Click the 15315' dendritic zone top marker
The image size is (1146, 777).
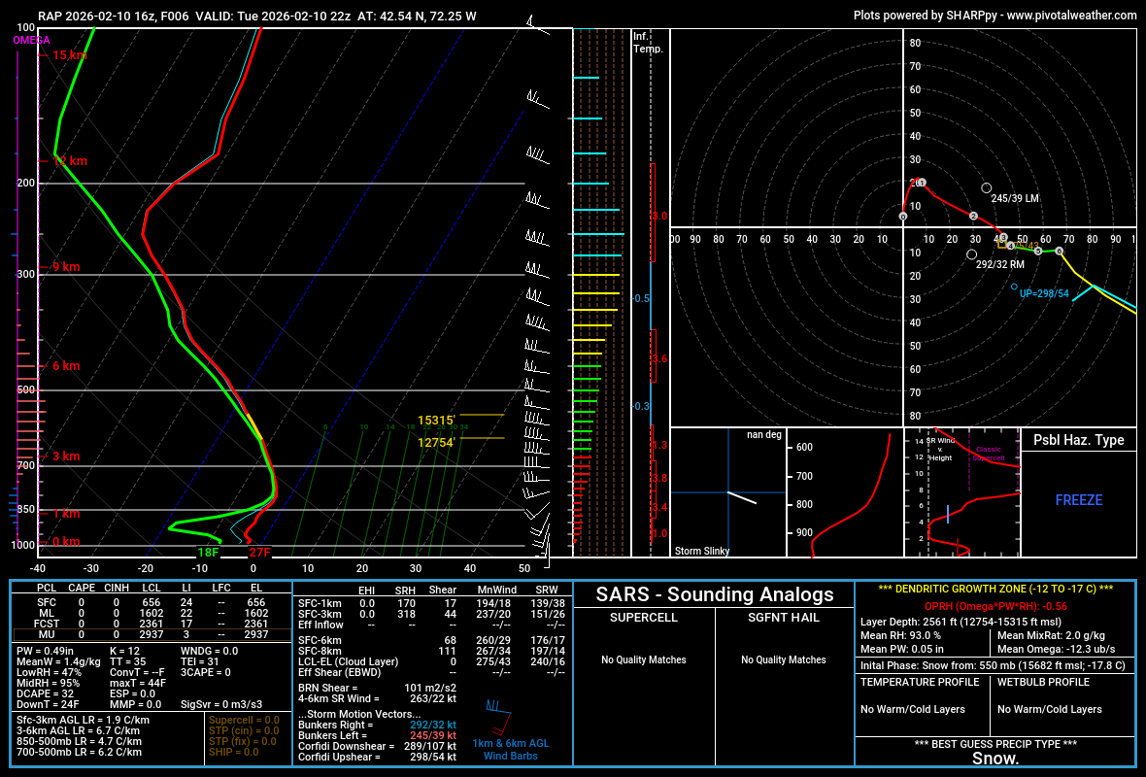(436, 421)
